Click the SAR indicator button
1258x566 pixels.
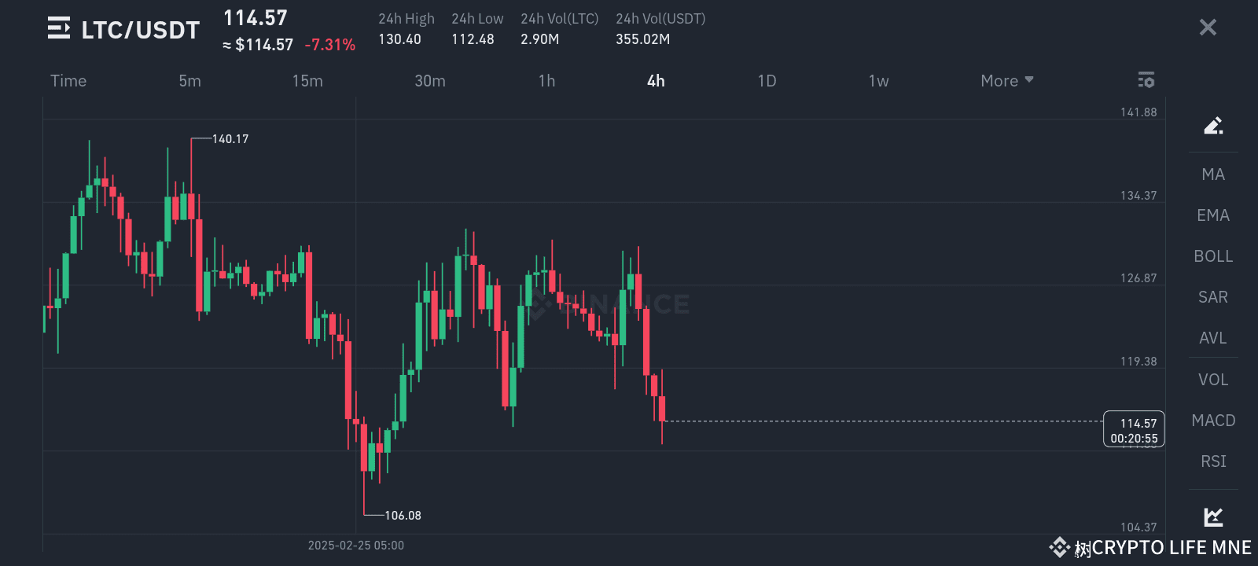pyautogui.click(x=1212, y=296)
